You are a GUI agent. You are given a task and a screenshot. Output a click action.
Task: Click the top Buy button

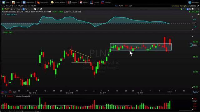pyautogui.click(x=116, y=6)
